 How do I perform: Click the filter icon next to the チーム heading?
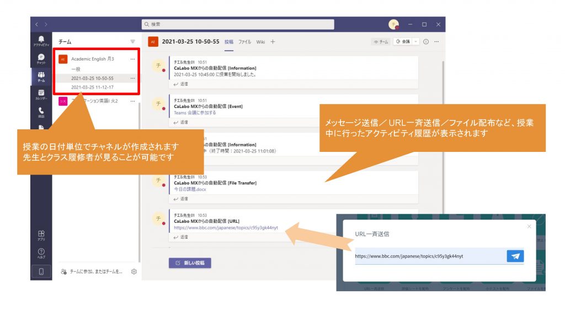click(132, 42)
